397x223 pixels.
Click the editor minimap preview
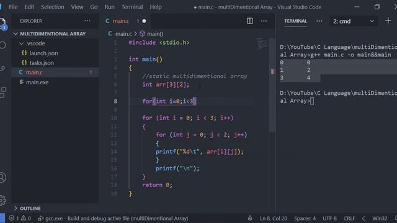pyautogui.click(x=262, y=44)
